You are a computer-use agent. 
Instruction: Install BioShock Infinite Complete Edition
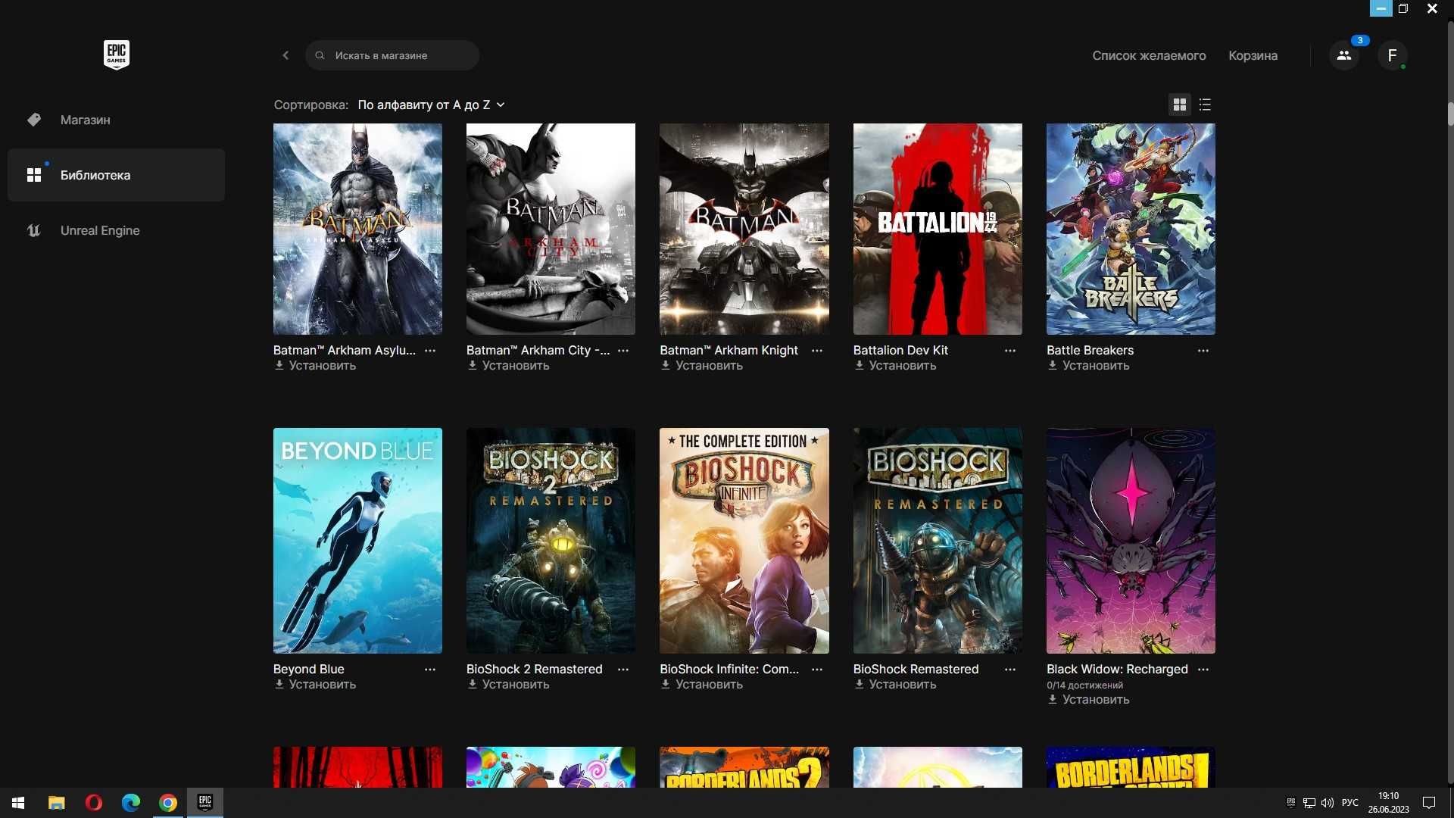coord(701,684)
